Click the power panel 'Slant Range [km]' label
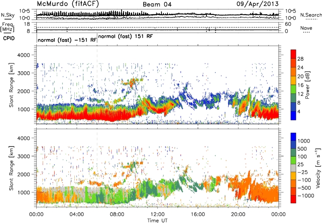 tap(11, 85)
